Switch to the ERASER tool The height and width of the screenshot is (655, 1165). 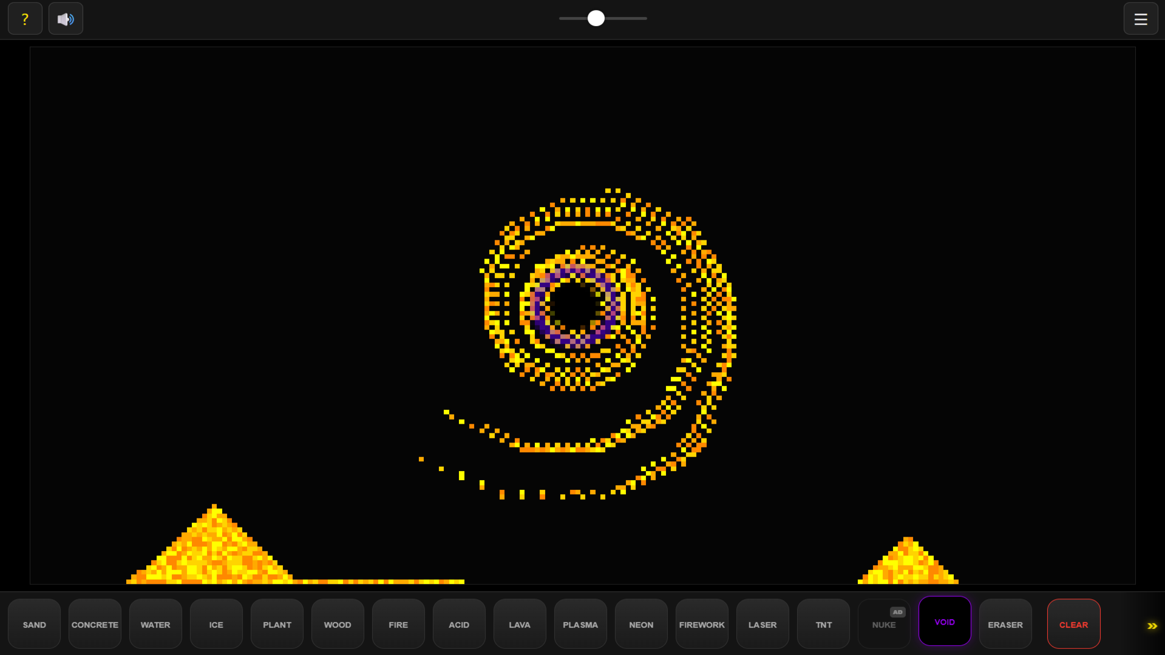coord(1005,624)
